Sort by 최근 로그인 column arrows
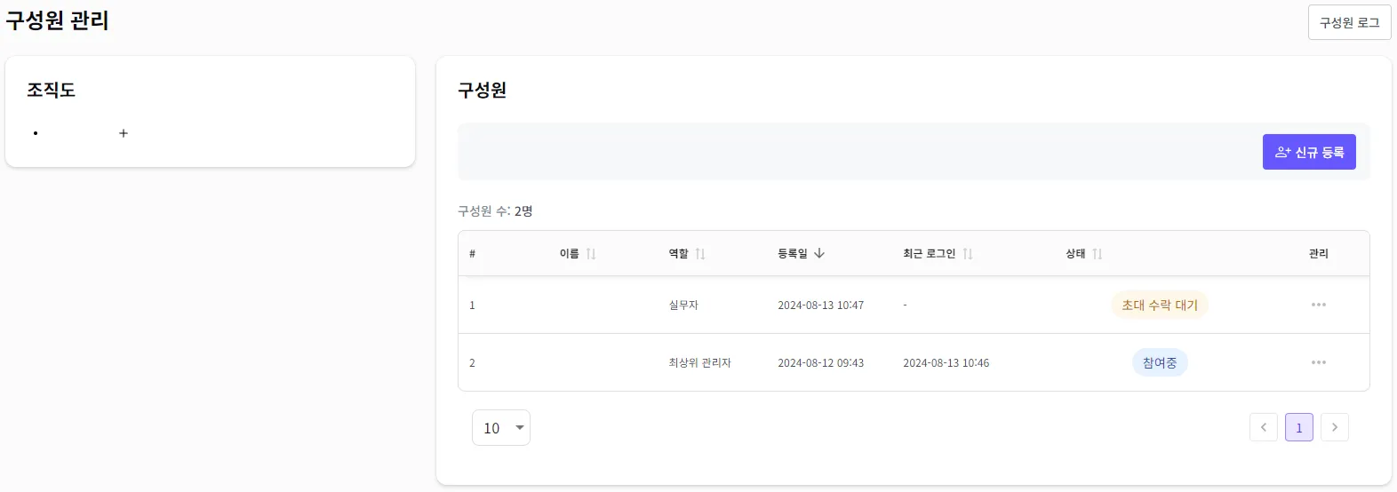1397x492 pixels. click(x=968, y=254)
